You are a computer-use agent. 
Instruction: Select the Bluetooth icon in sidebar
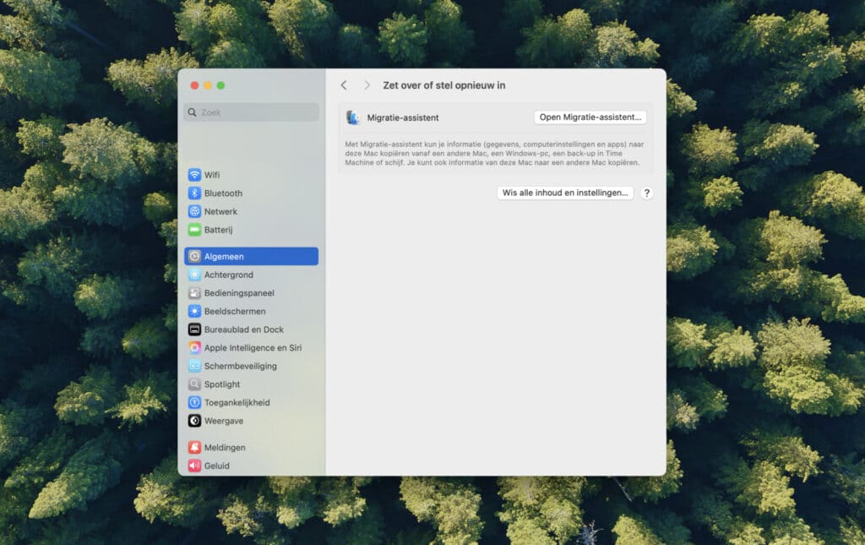click(x=194, y=193)
